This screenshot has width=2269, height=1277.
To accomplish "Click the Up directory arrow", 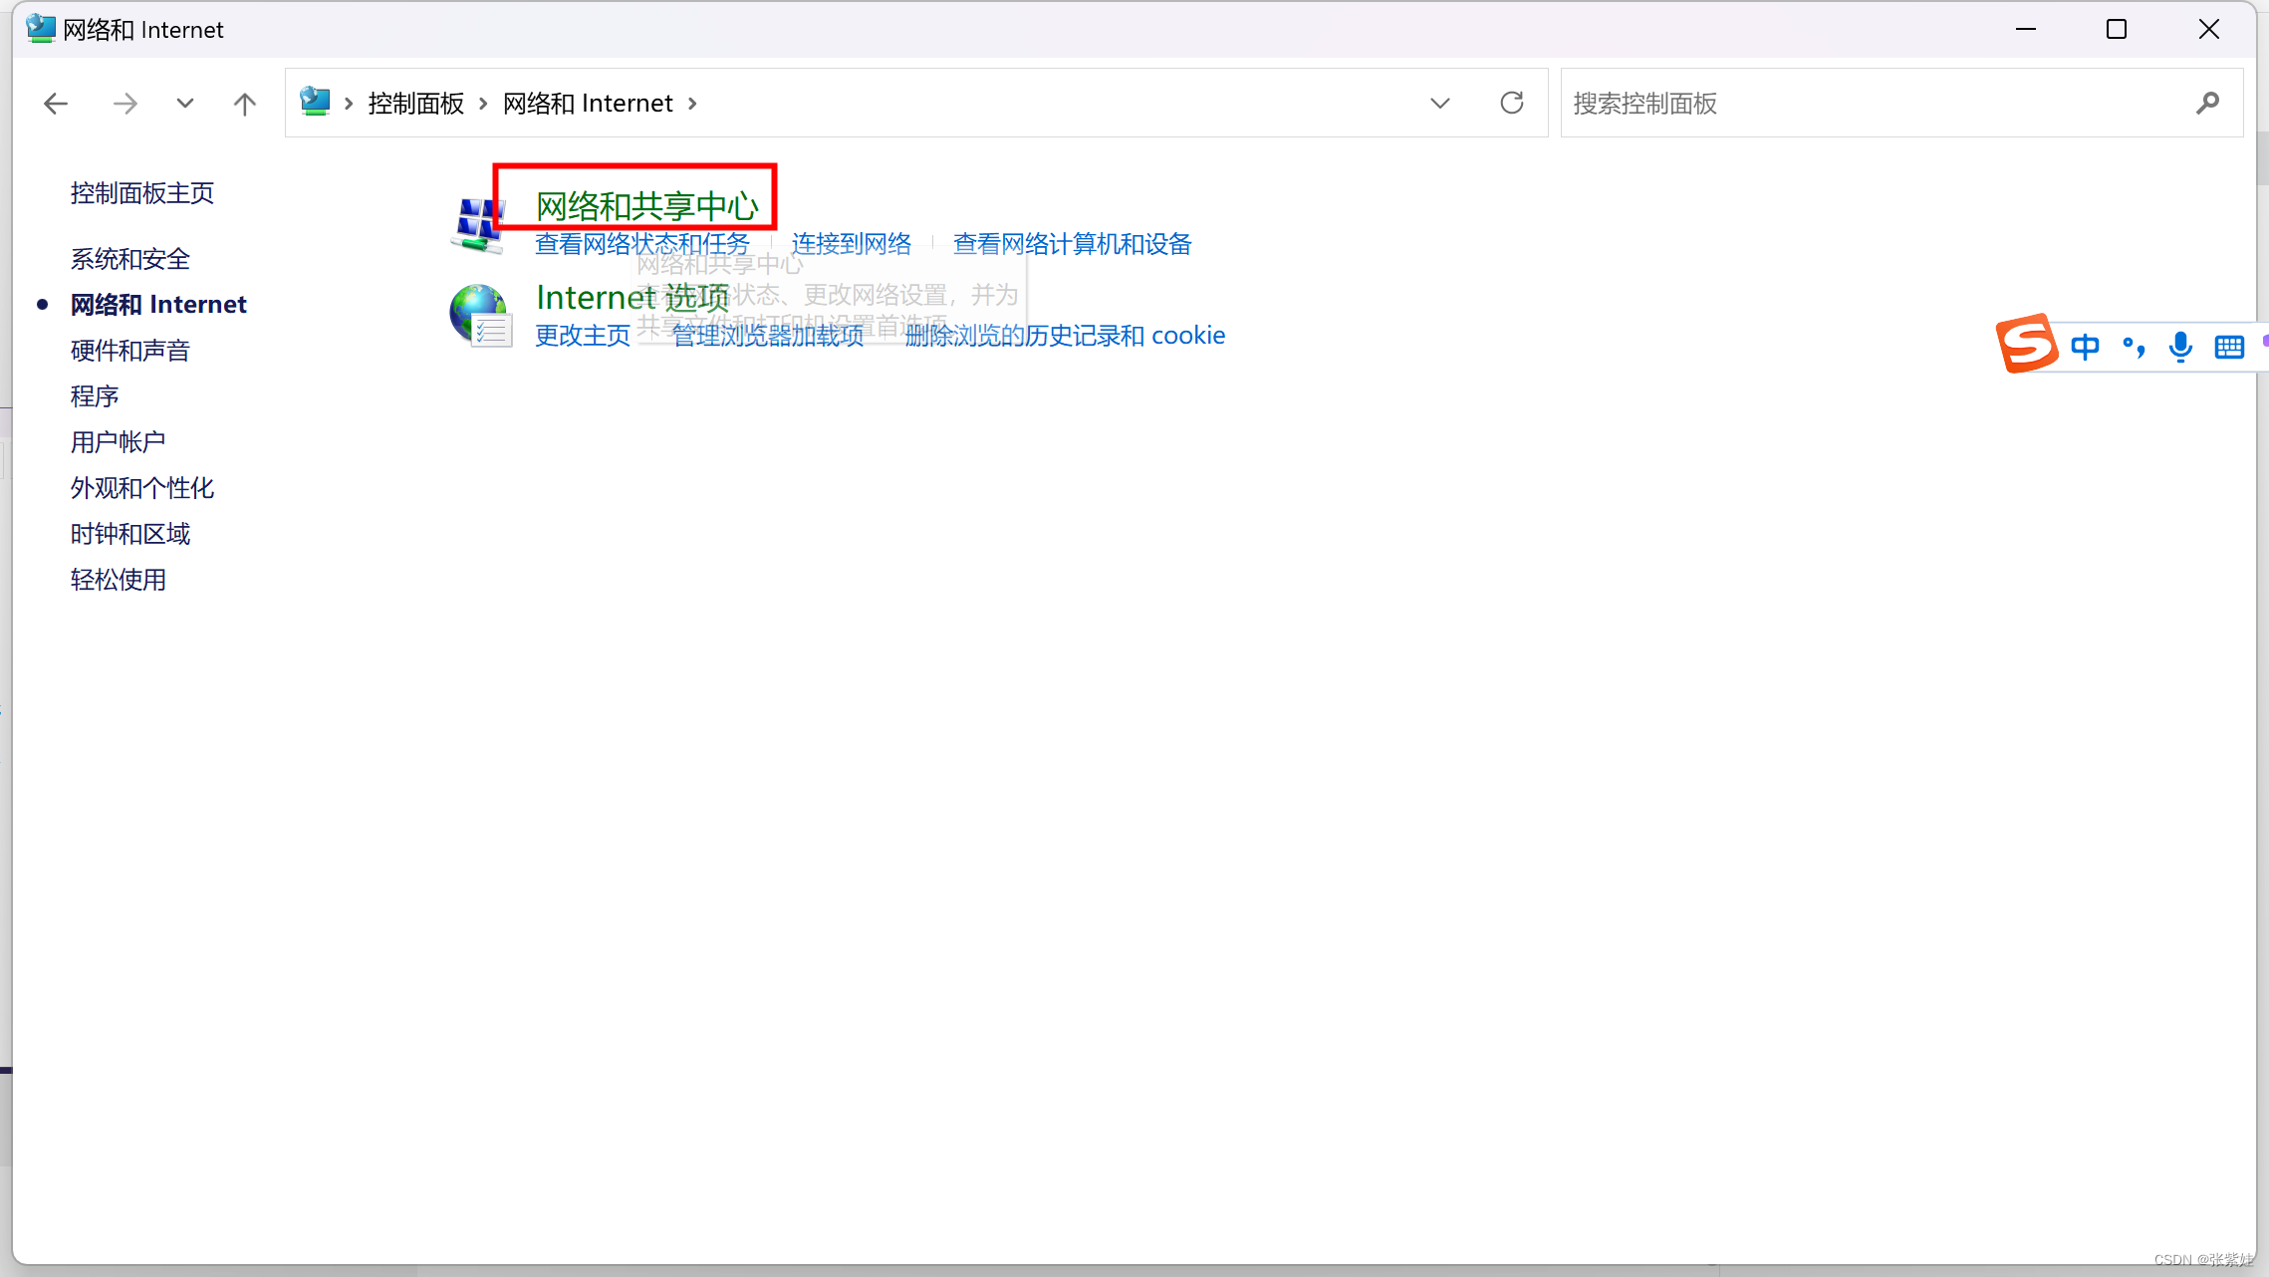I will coord(244,104).
